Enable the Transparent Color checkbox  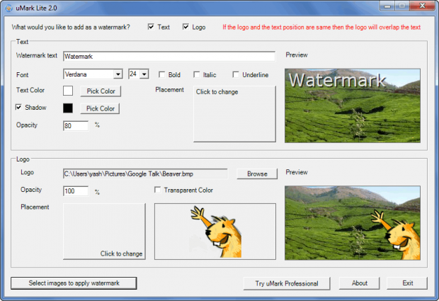[x=158, y=190]
